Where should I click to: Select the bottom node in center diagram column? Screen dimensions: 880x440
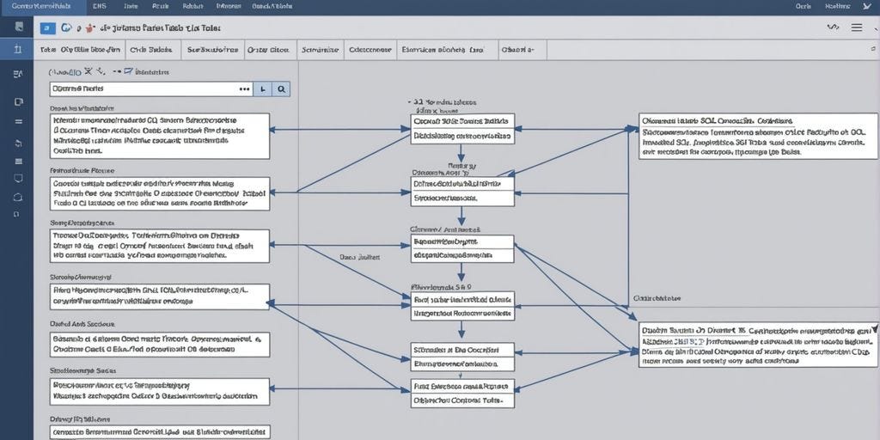pos(462,394)
